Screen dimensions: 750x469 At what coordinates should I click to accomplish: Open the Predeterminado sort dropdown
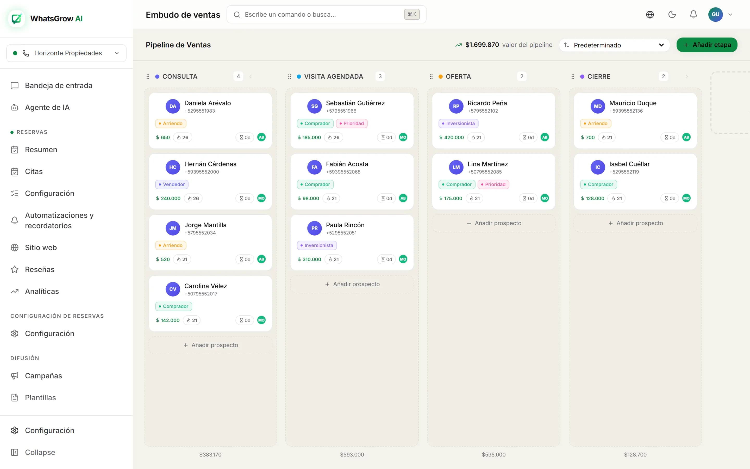[x=614, y=45]
